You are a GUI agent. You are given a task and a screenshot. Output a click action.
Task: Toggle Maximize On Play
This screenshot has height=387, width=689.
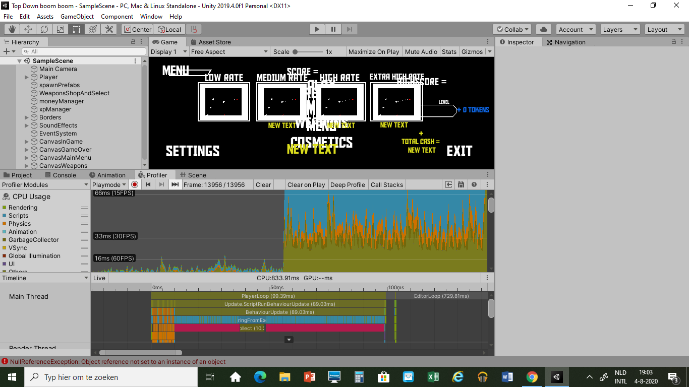(x=374, y=51)
